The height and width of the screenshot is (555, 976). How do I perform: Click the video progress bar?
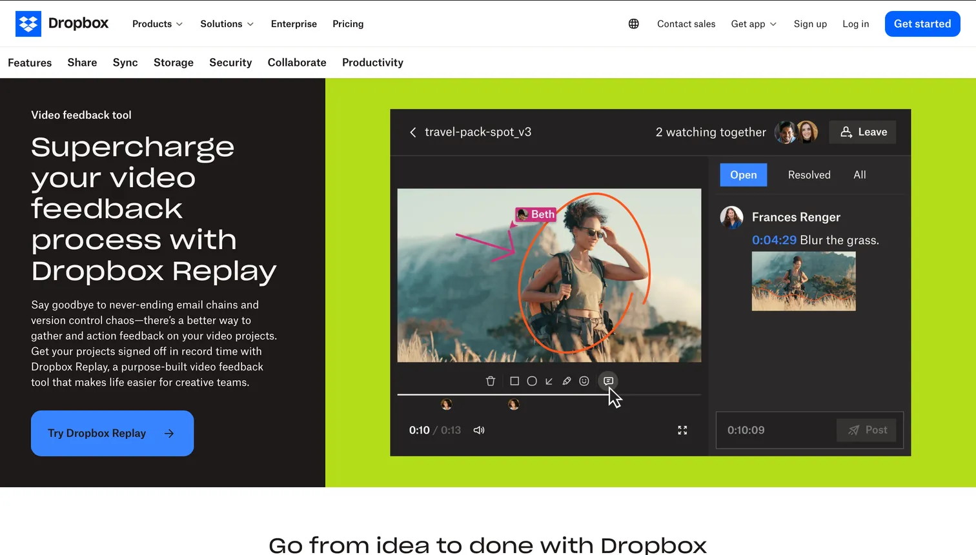point(549,394)
